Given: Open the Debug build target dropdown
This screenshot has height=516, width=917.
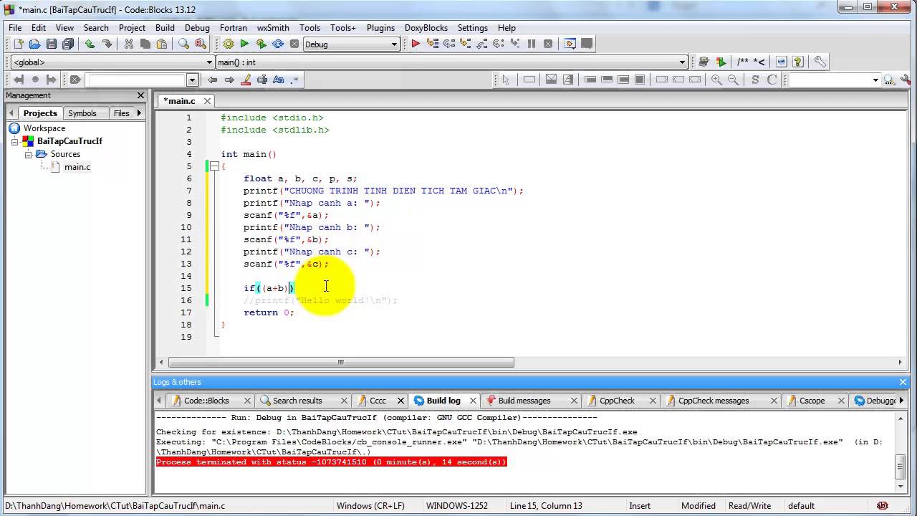Looking at the screenshot, I should [393, 44].
